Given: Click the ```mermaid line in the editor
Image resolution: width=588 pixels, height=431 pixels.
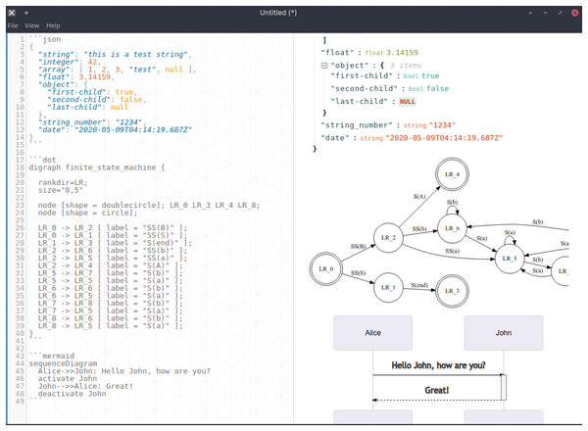Looking at the screenshot, I should [52, 357].
